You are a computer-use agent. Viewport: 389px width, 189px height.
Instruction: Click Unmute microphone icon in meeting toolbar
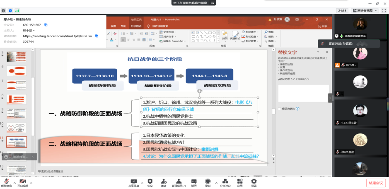(7, 182)
